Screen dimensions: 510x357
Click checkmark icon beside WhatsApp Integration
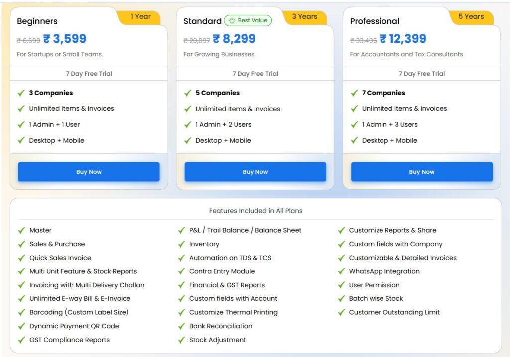pos(341,271)
